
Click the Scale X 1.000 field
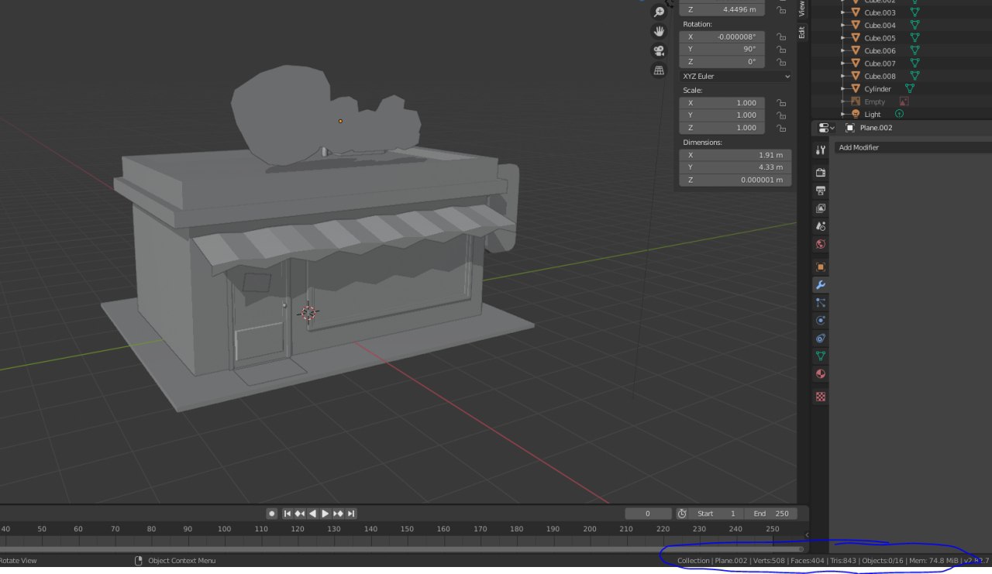[x=722, y=103]
